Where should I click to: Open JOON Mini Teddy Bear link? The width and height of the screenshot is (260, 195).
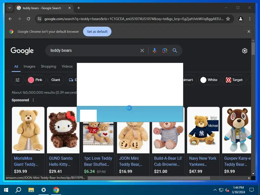pyautogui.click(x=131, y=161)
